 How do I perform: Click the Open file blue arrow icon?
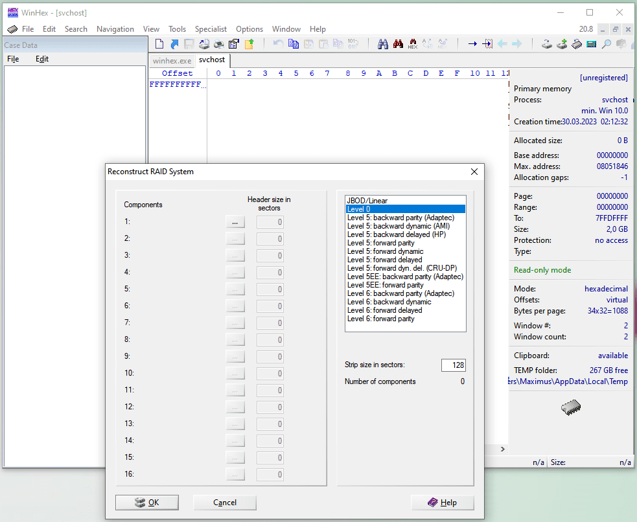click(x=174, y=44)
